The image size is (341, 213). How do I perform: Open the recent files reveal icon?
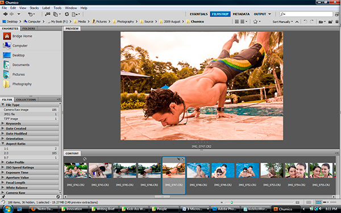tap(31, 14)
